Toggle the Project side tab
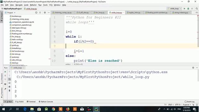 (2, 16)
